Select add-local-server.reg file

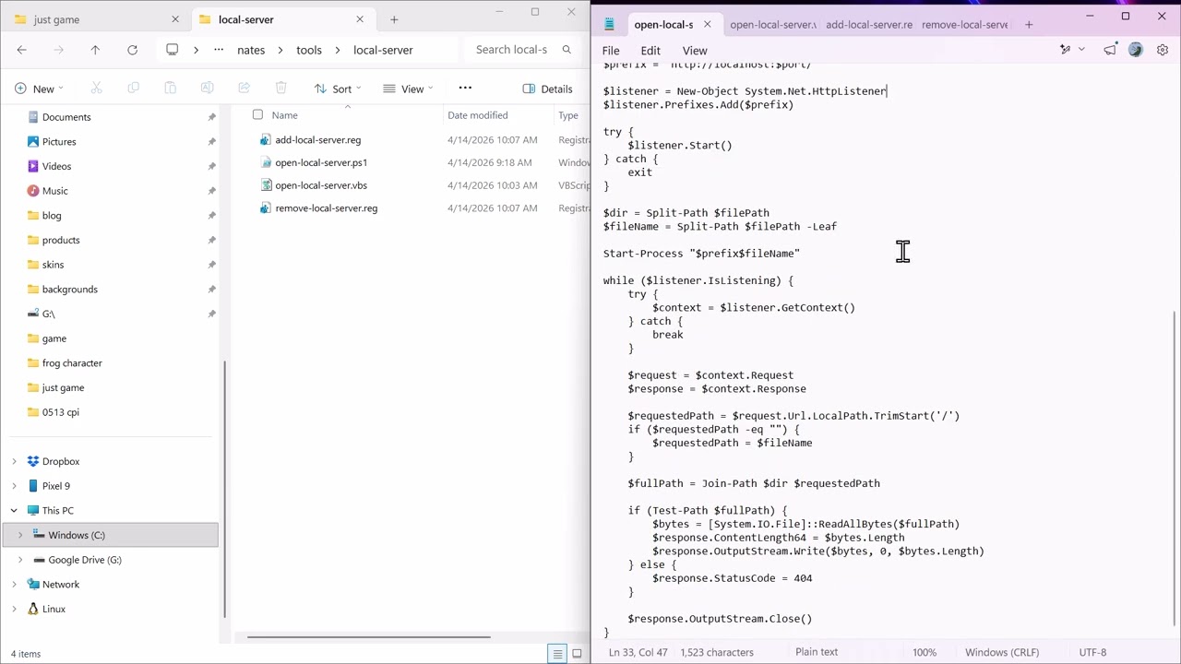tap(317, 140)
